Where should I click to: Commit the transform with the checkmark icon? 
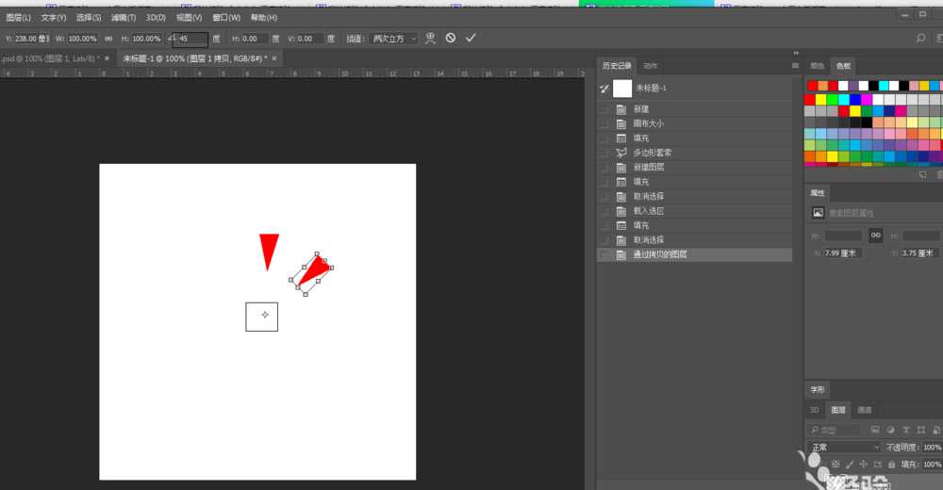(471, 38)
